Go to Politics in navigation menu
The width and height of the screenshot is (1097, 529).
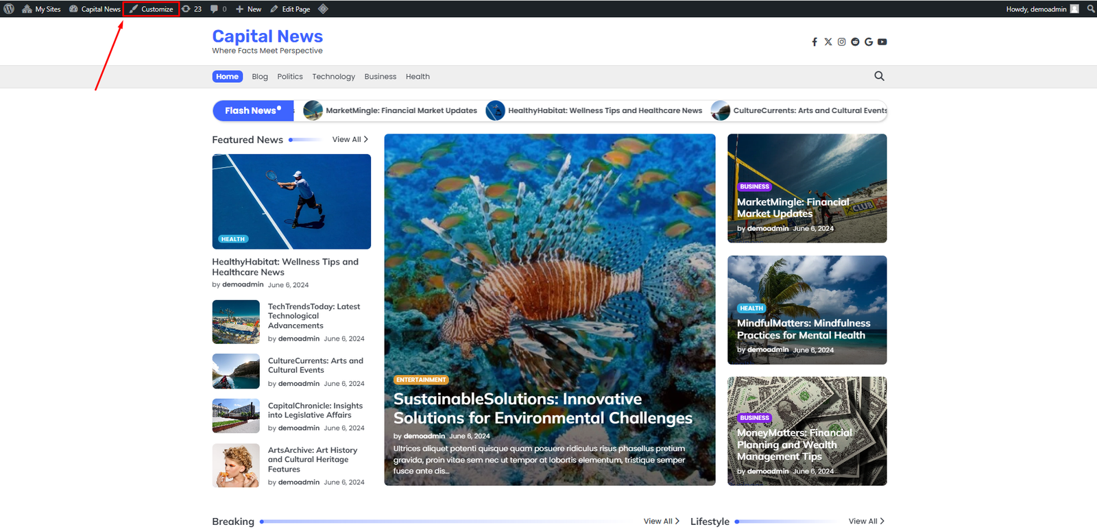pos(290,77)
